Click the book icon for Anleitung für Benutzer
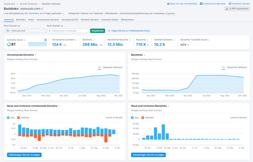 pyautogui.click(x=201, y=4)
